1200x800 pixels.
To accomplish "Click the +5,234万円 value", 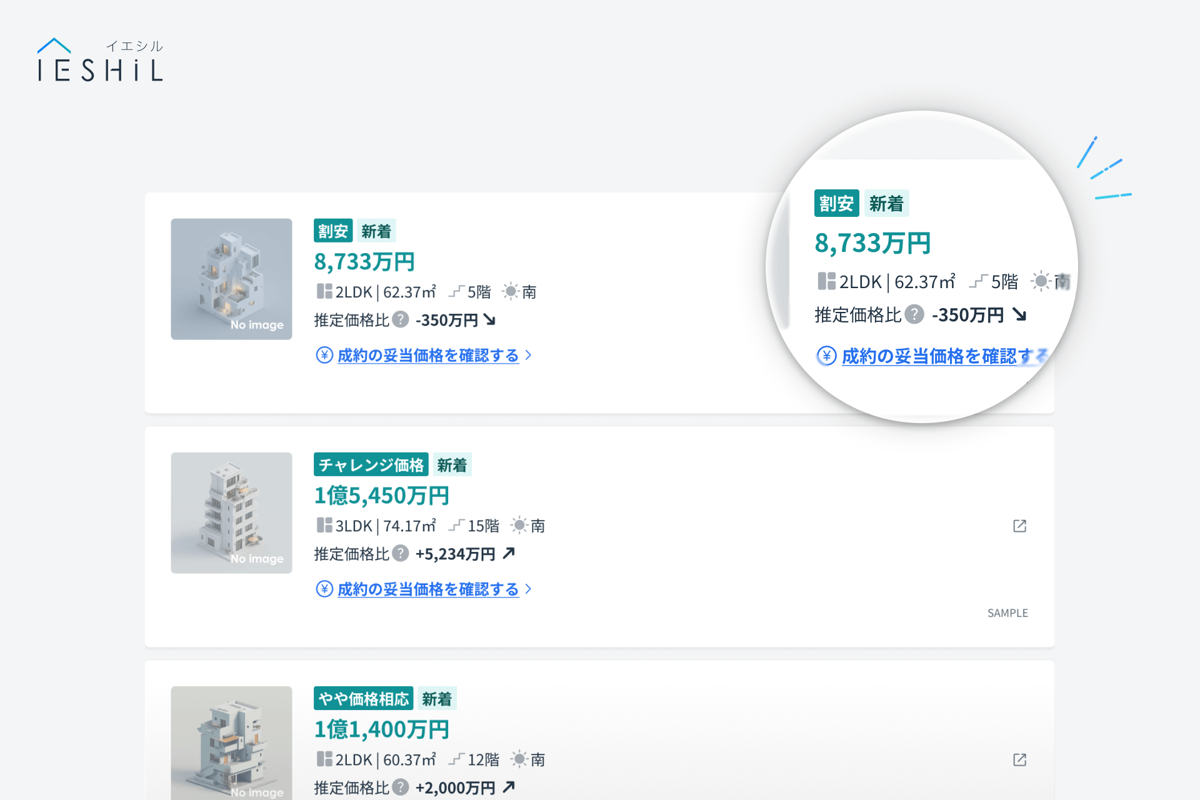I will tap(456, 554).
